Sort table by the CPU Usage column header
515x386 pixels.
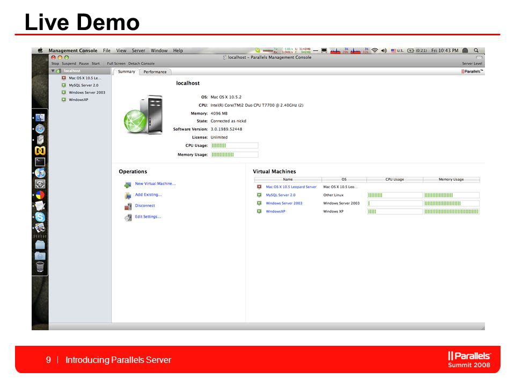[395, 180]
